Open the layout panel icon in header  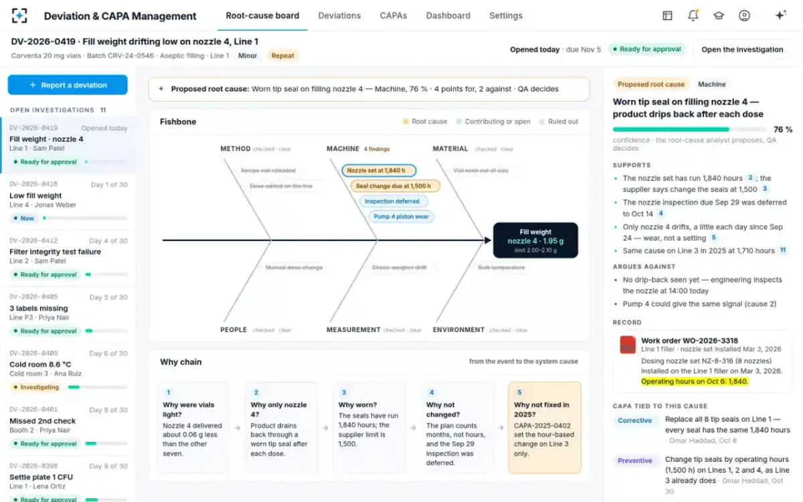point(667,15)
